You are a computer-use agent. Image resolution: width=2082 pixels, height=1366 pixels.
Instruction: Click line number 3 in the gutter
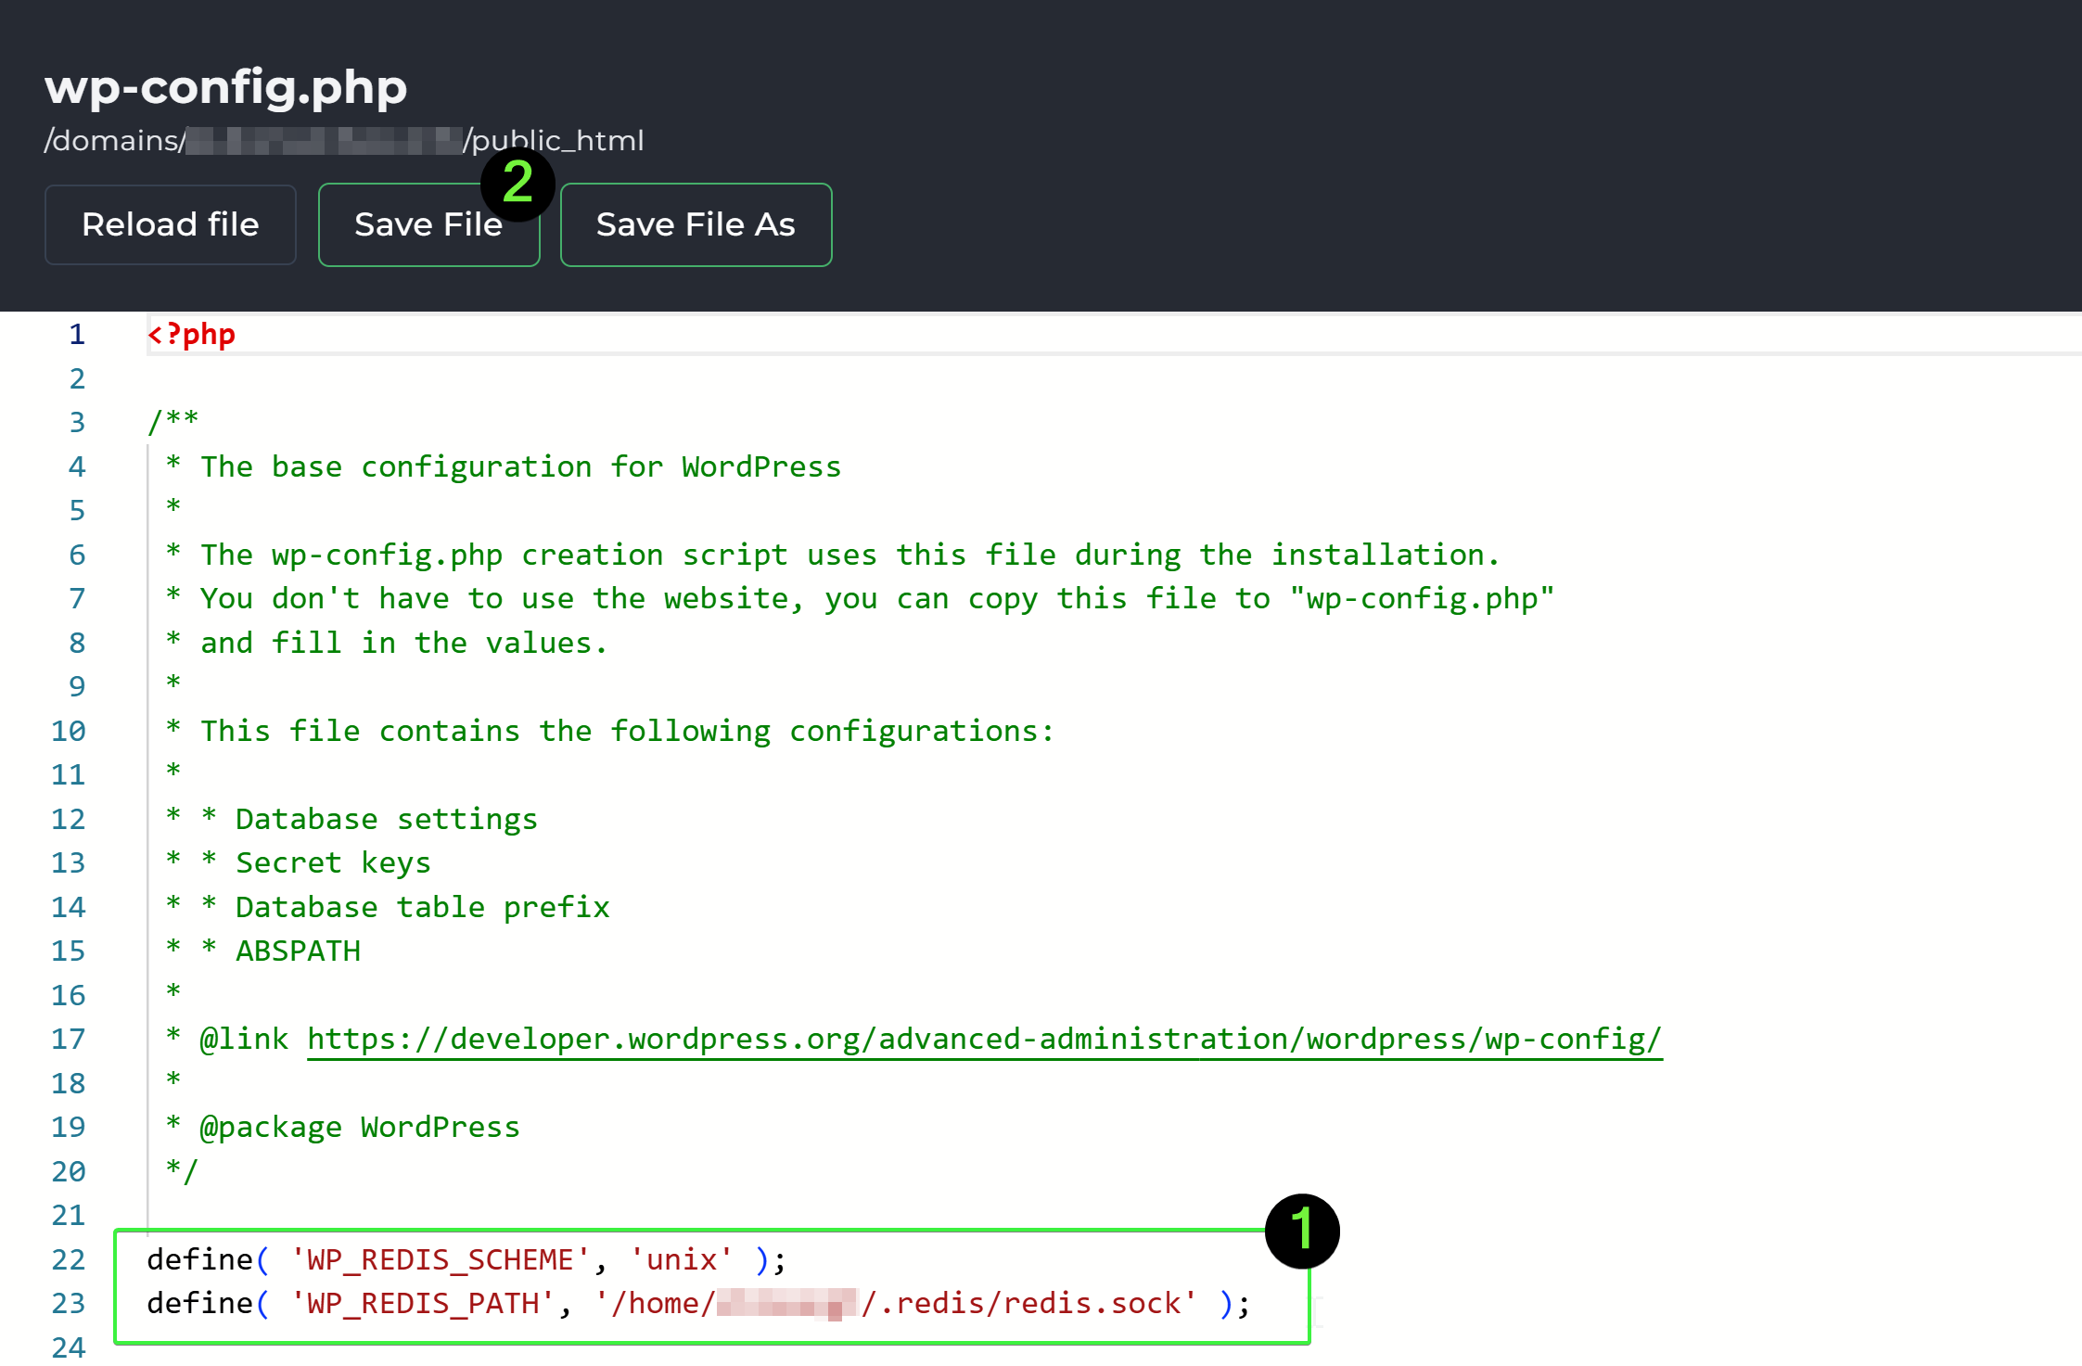pos(77,422)
